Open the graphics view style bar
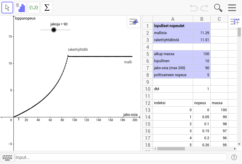 pyautogui.click(x=134, y=22)
